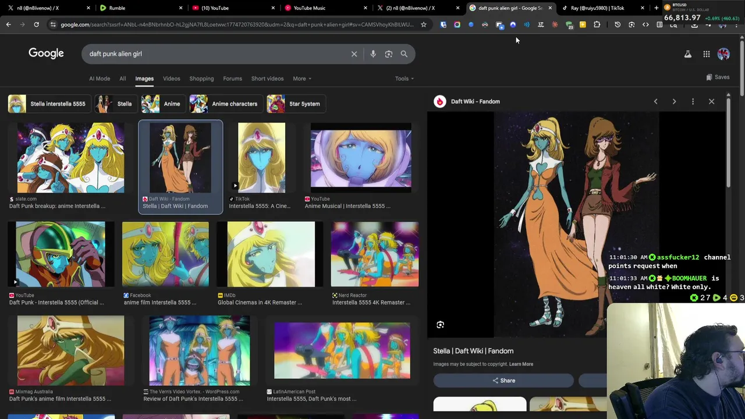The height and width of the screenshot is (419, 745).
Task: Open IMDb Global Cinemas 4K thumbnail
Action: tap(271, 254)
